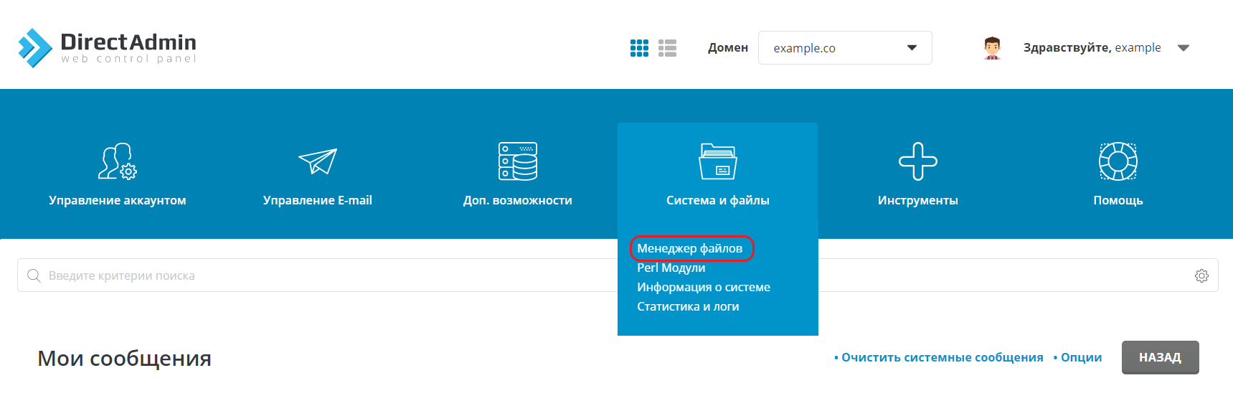Image resolution: width=1233 pixels, height=406 pixels.
Task: Switch to grid icon view
Action: point(639,48)
